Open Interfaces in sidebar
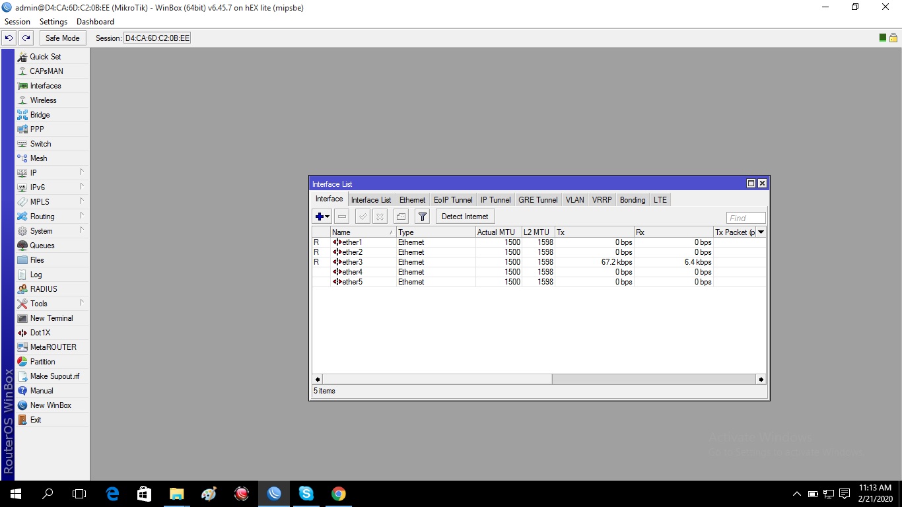 52,86
